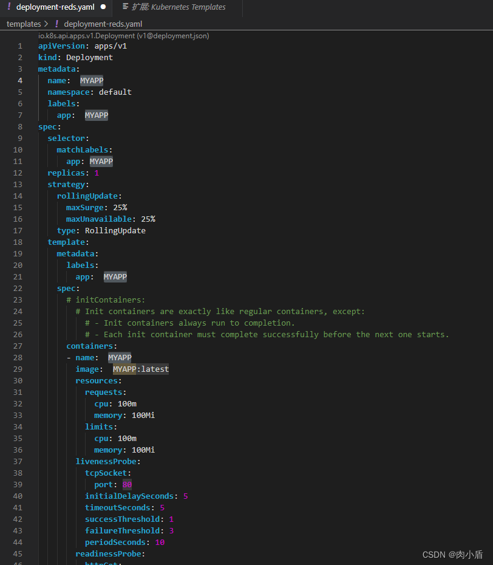Click line number 1 in gutter
The height and width of the screenshot is (565, 493).
20,46
